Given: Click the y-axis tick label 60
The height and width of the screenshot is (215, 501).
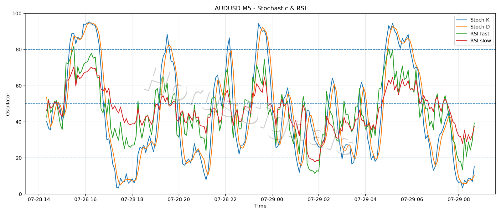Looking at the screenshot, I should coord(18,86).
